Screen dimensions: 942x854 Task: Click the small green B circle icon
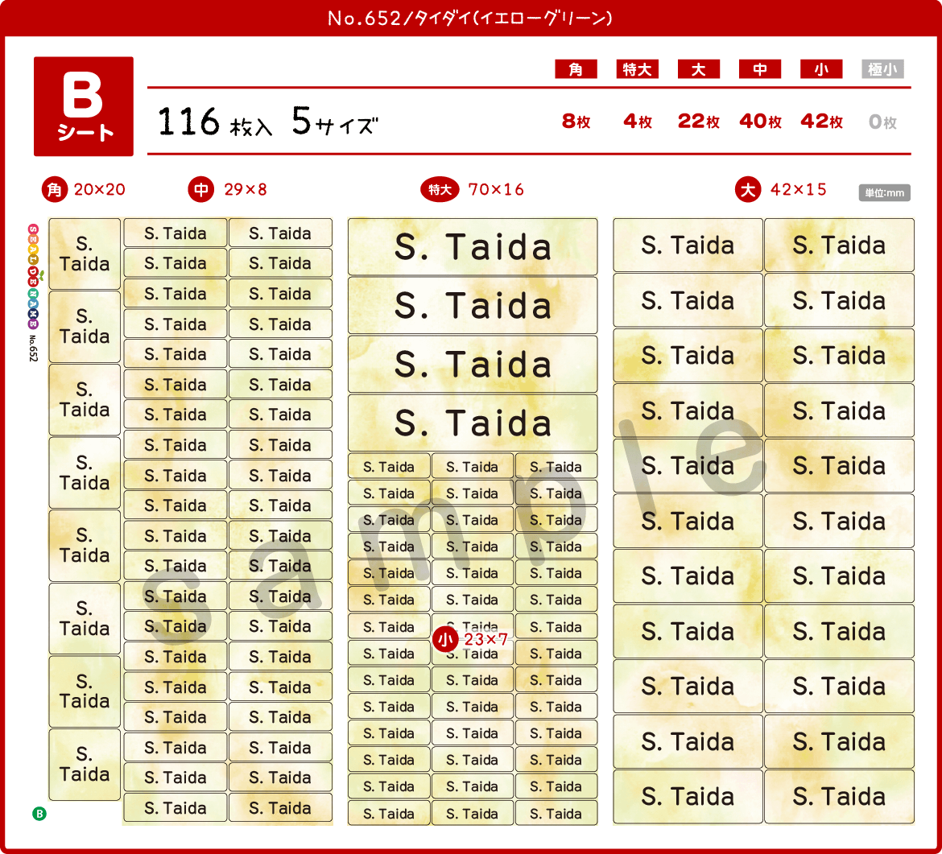point(39,814)
